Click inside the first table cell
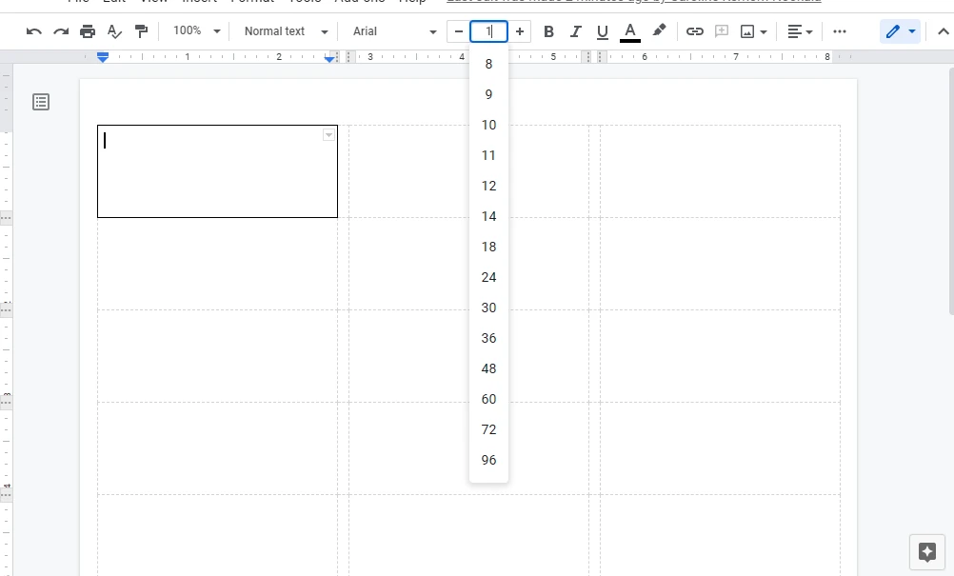The width and height of the screenshot is (954, 576). 217,171
